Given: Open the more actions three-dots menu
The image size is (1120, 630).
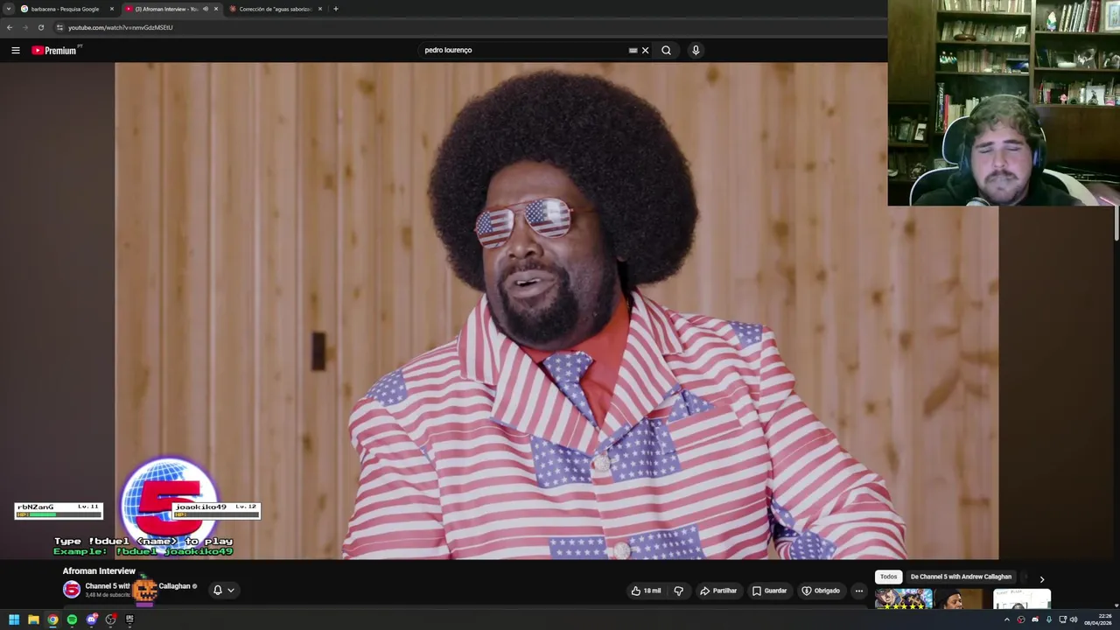Looking at the screenshot, I should pos(858,591).
